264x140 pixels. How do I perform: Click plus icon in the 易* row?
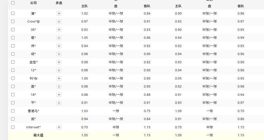[59, 38]
